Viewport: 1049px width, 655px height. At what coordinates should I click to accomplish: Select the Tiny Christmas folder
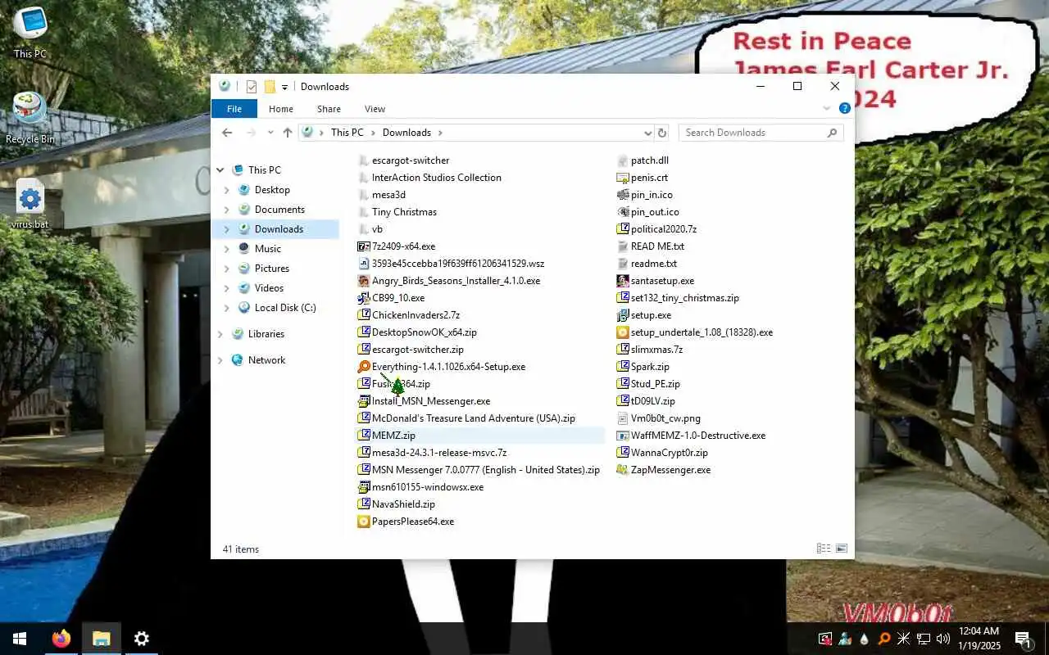[404, 212]
